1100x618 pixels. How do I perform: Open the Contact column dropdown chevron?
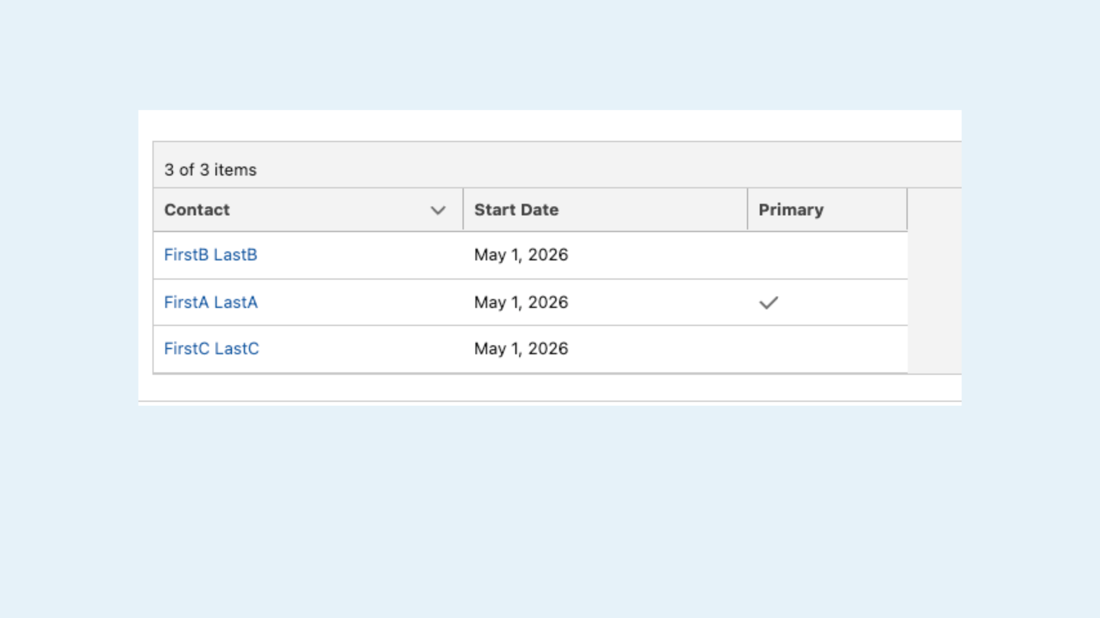point(438,210)
